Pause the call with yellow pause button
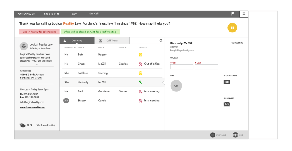The width and height of the screenshot is (292, 151). pyautogui.click(x=232, y=28)
